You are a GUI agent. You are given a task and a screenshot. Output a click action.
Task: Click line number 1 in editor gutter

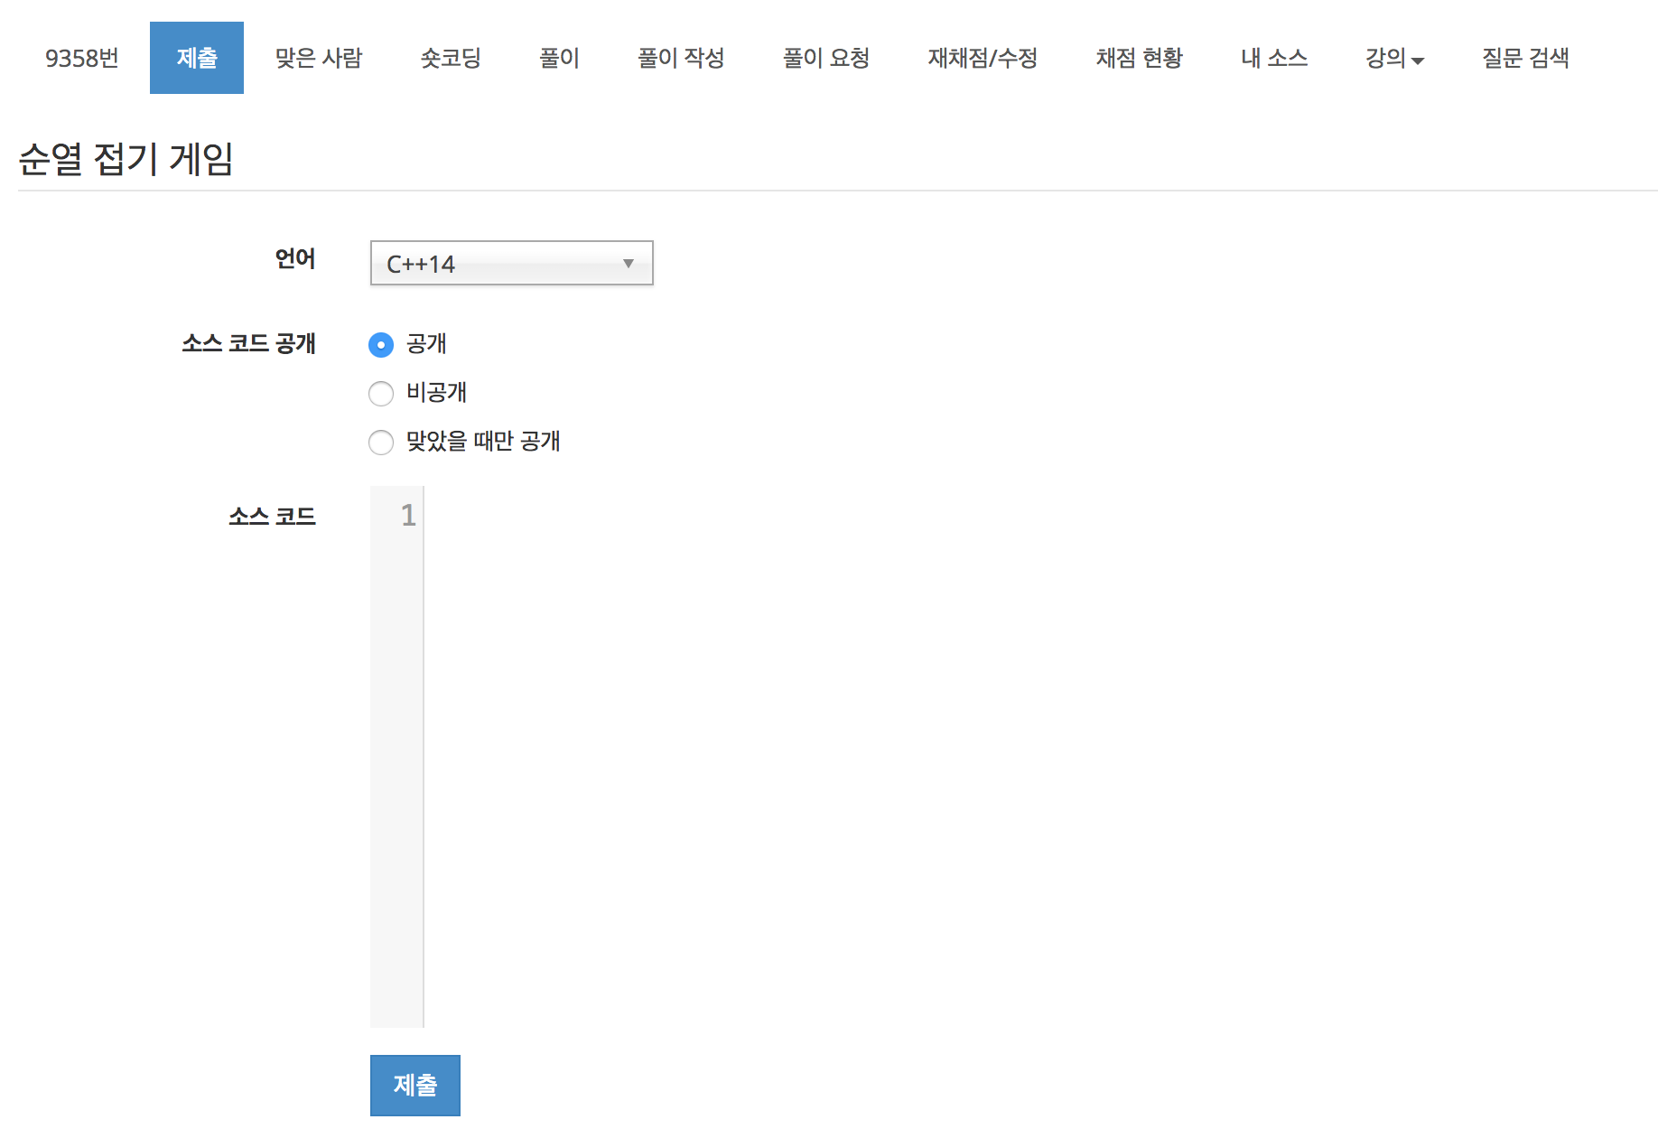(x=408, y=516)
